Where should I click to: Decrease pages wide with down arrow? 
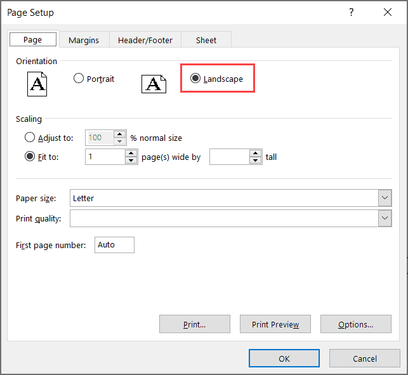click(131, 161)
